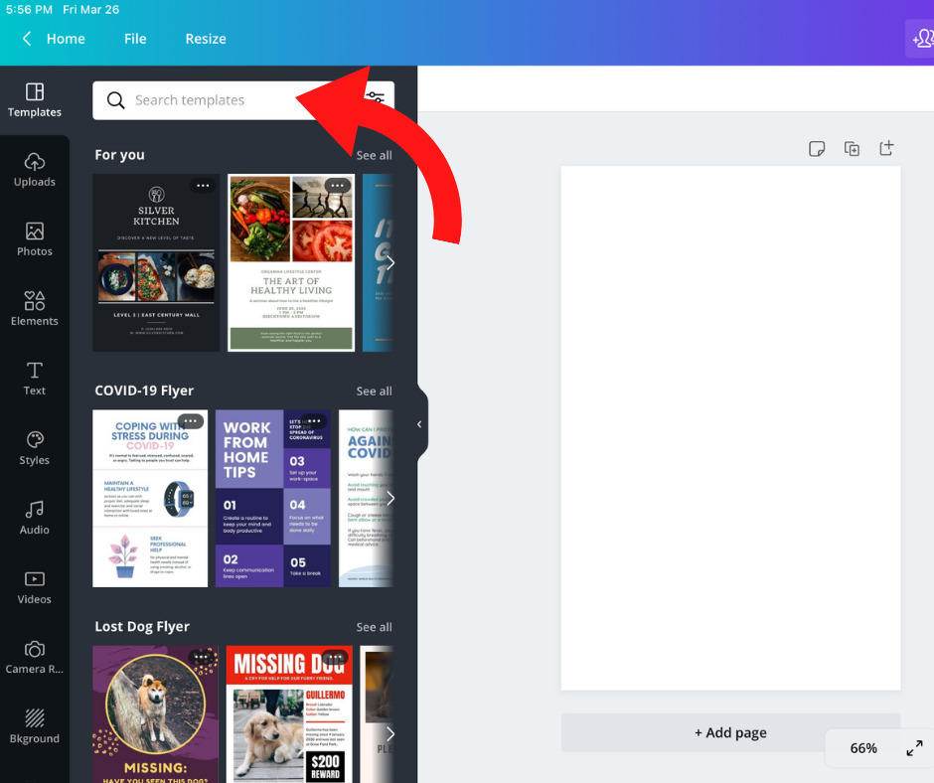Screen dimensions: 934x783
Task: Select the Silver Kitchen template
Action: coord(156,262)
